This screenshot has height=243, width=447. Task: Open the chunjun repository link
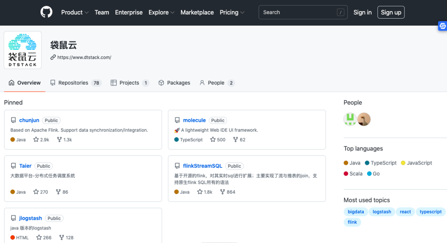pos(29,120)
